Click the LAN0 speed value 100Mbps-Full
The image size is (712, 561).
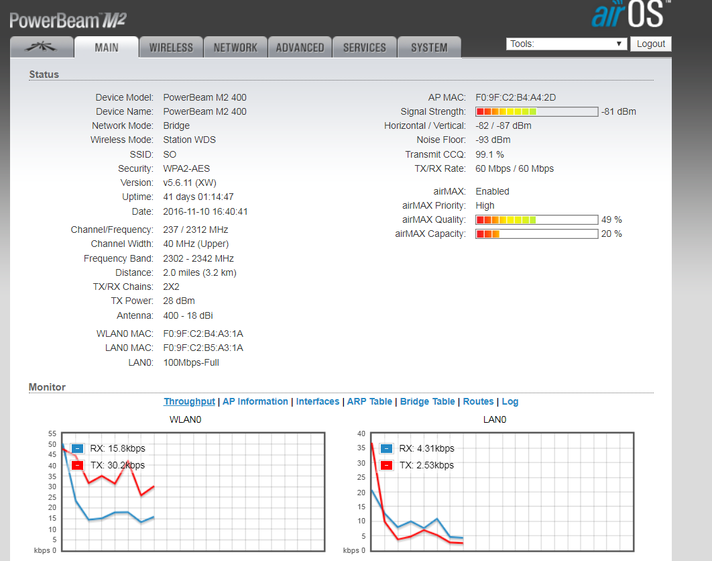[x=191, y=362]
